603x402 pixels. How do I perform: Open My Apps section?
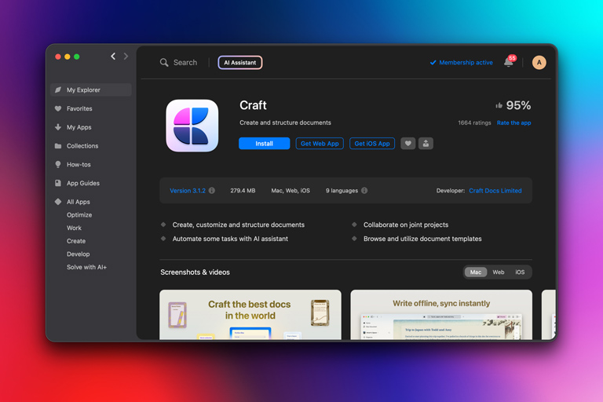click(x=79, y=127)
